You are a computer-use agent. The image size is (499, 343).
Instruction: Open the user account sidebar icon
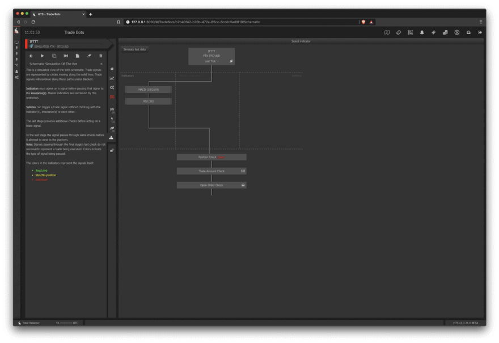[x=16, y=71]
